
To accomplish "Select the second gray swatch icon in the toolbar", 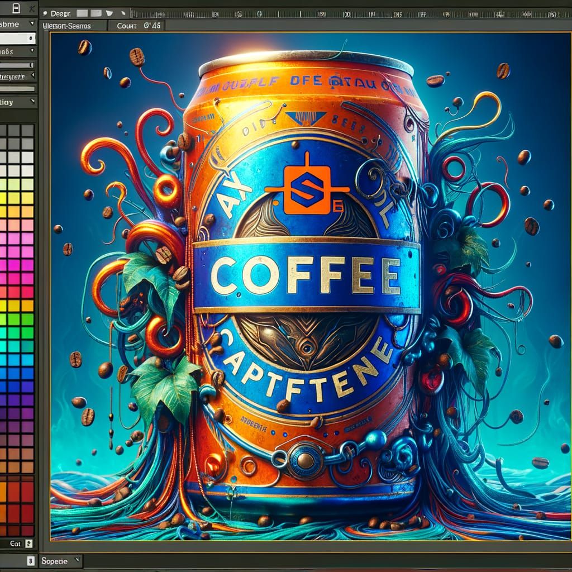I will pos(96,13).
